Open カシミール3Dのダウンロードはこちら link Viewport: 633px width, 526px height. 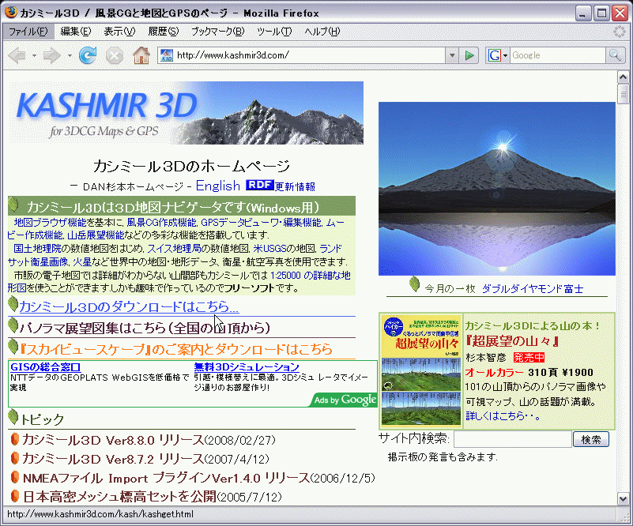click(129, 307)
